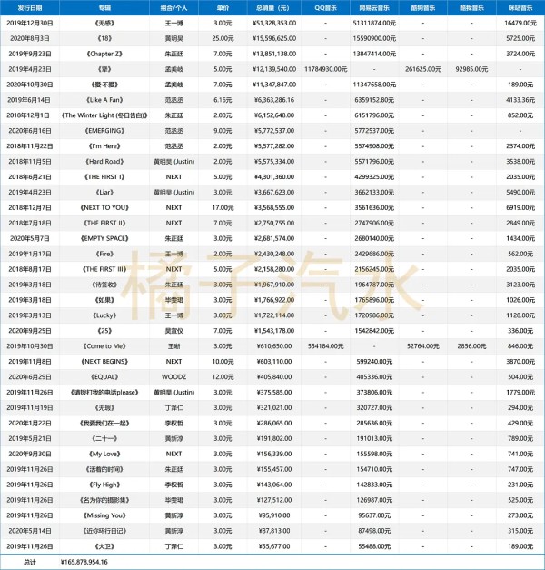This screenshot has width=545, height=570.
Task: Select the album 《Like A Fan》
Action: point(104,100)
